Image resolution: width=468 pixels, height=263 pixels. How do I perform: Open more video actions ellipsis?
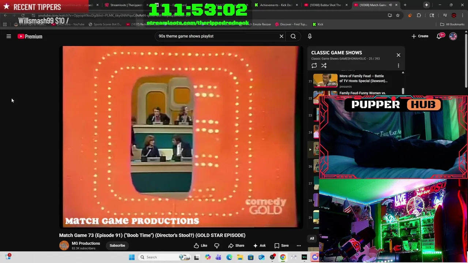point(299,245)
